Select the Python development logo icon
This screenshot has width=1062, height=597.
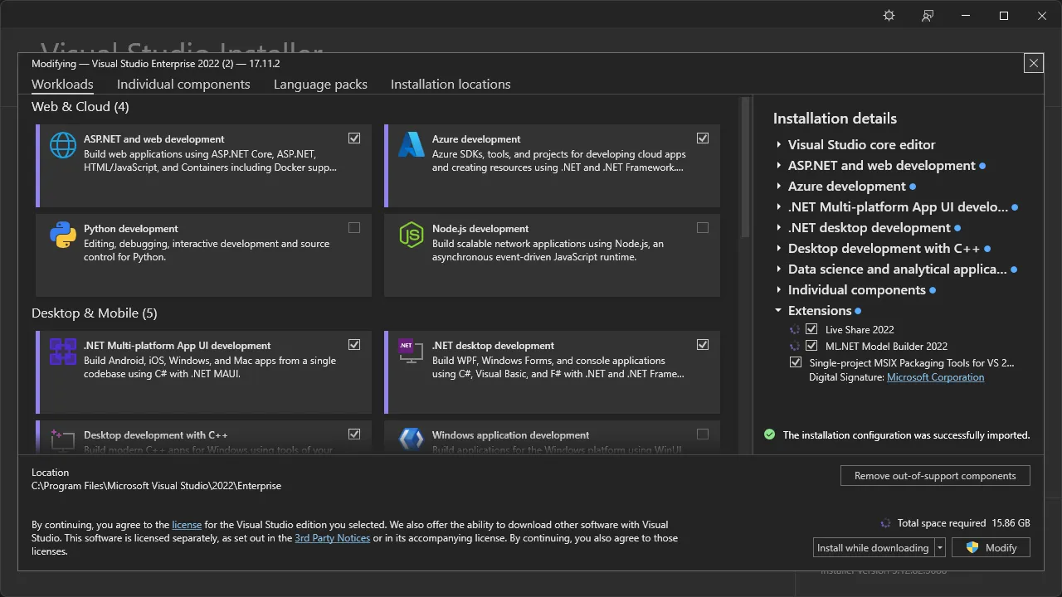coord(62,235)
